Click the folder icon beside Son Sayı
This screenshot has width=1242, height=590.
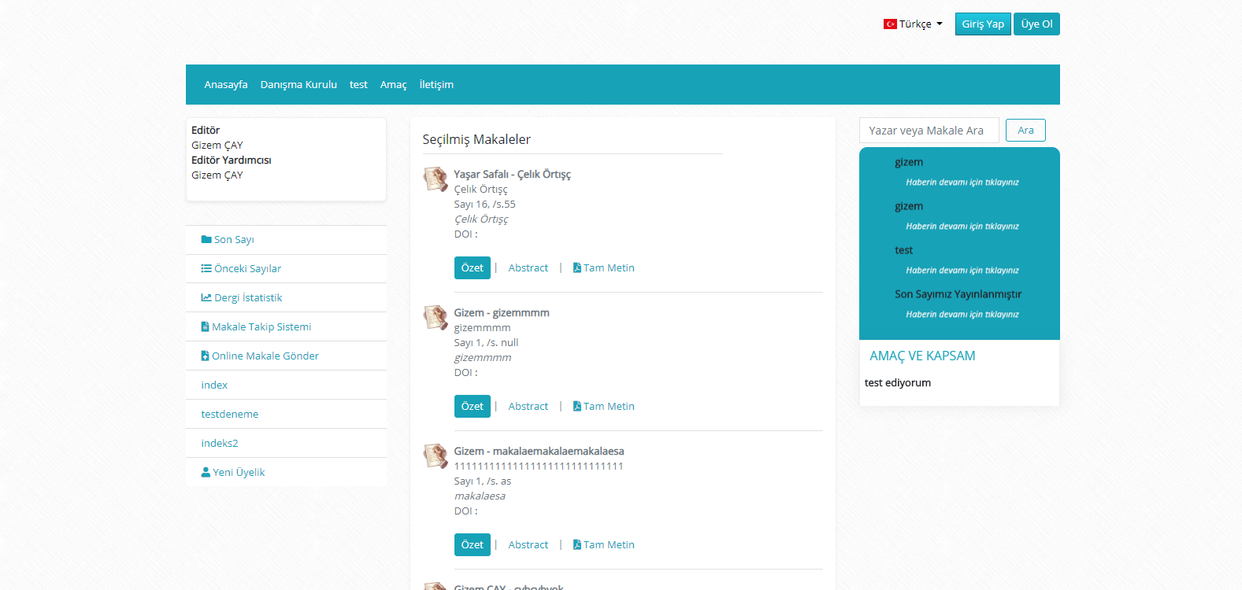click(x=206, y=240)
